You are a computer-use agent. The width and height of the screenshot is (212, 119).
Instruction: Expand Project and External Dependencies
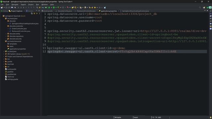(4, 57)
